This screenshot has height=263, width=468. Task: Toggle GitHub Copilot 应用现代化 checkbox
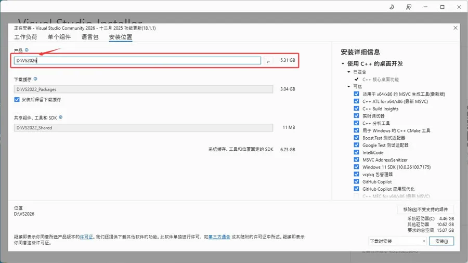coord(356,189)
